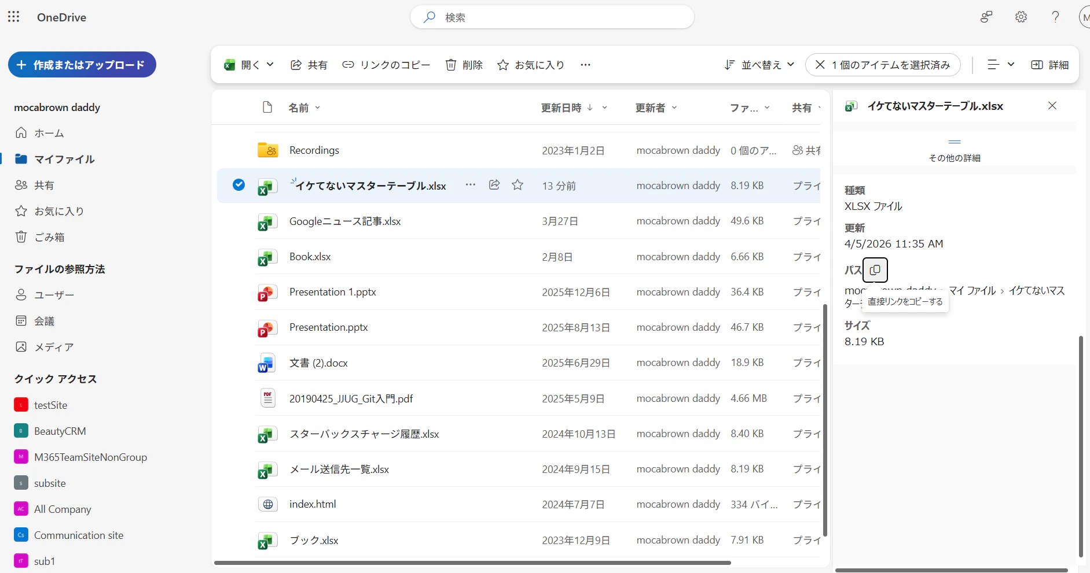Click the Excel icon of Book.xlsx

(x=267, y=257)
